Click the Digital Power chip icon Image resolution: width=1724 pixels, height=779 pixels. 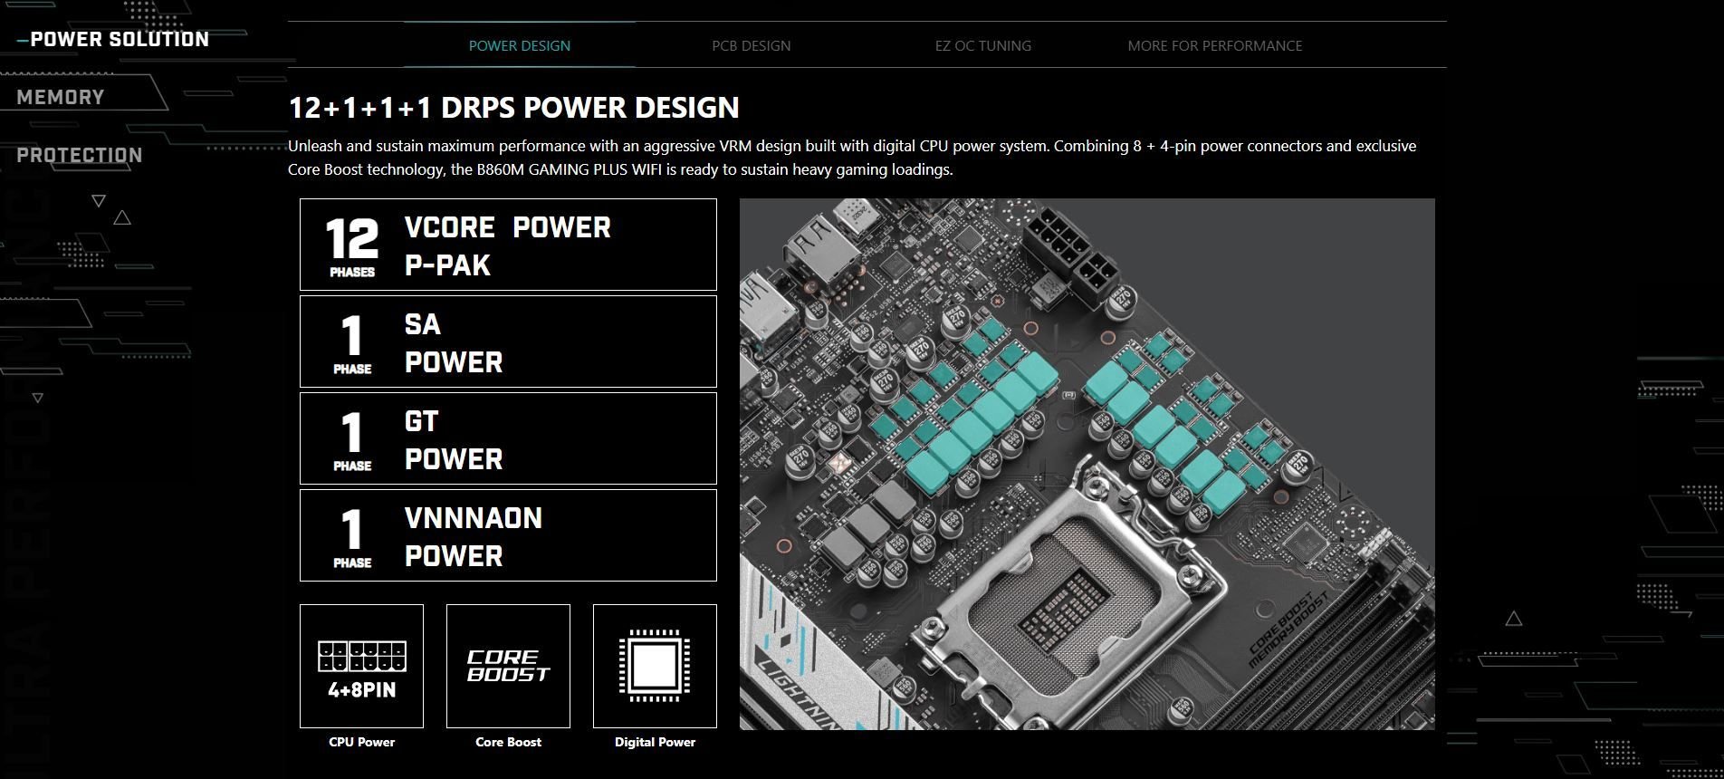pyautogui.click(x=655, y=666)
